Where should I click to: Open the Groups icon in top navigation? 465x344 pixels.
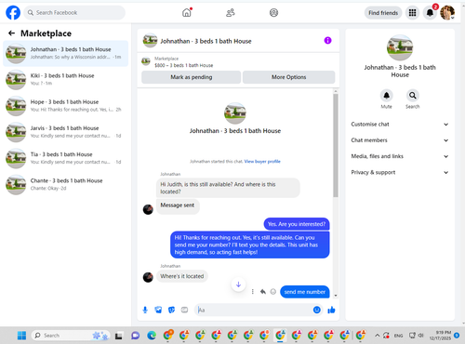(273, 13)
